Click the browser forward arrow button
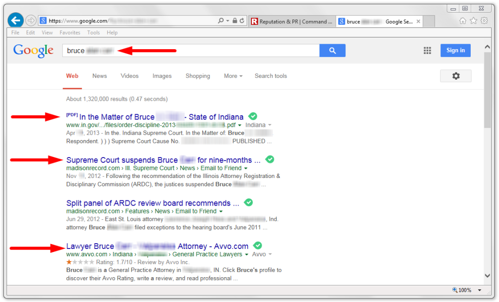This screenshot has height=302, width=499. click(31, 21)
